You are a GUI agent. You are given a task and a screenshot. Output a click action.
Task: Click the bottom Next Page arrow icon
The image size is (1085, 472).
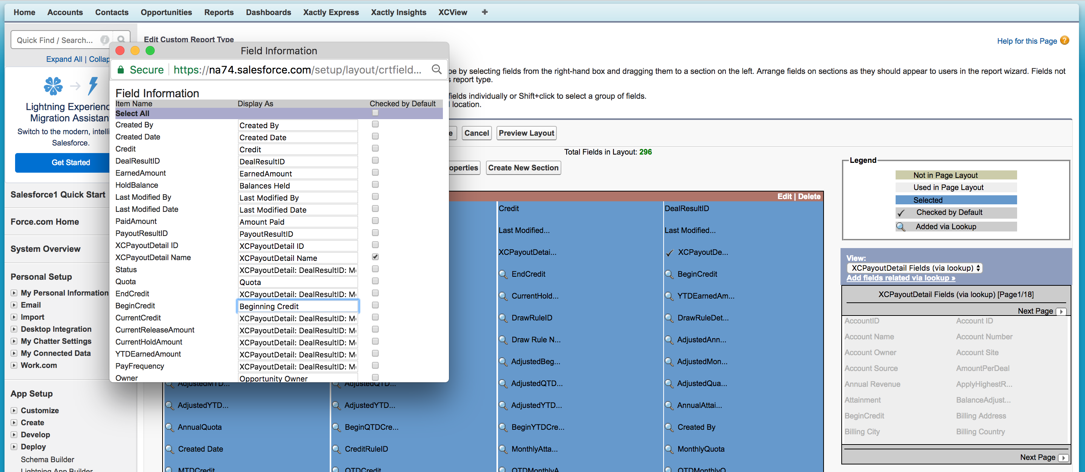1063,458
